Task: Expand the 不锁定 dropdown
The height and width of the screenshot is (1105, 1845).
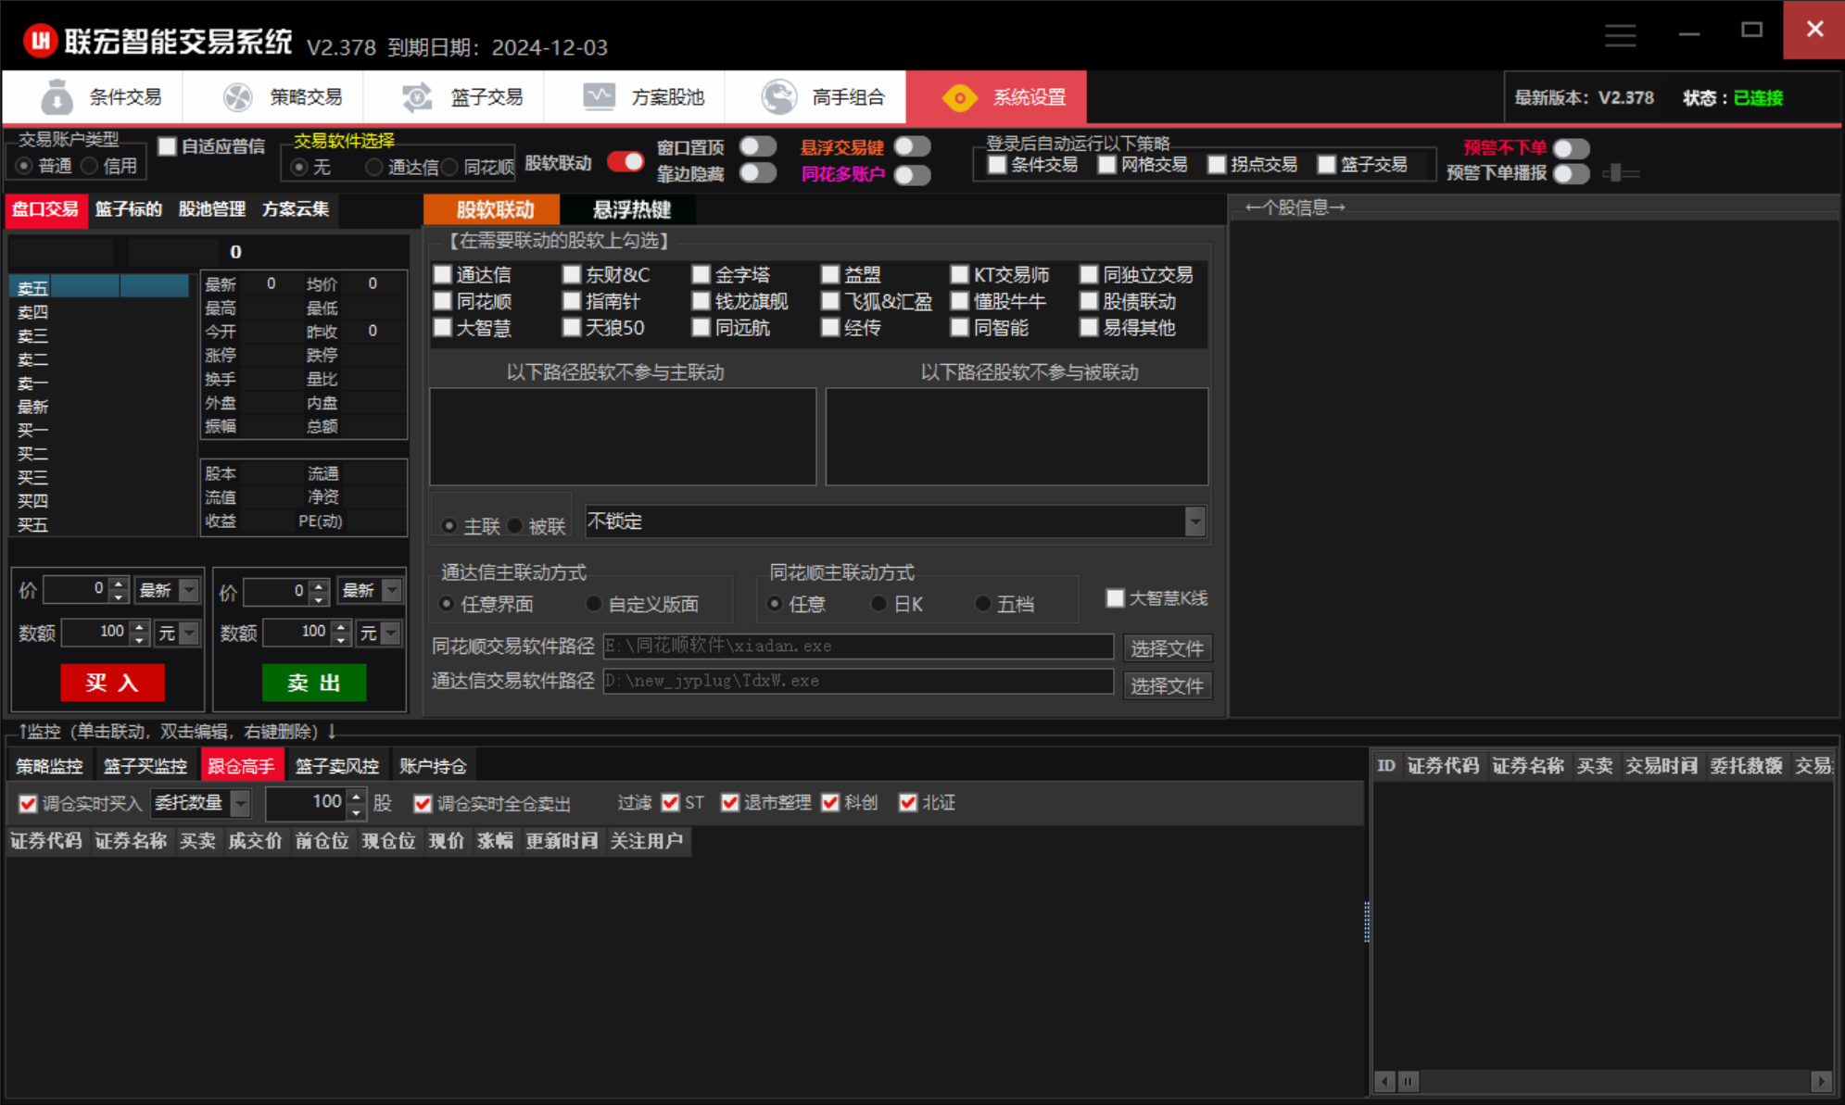Action: pos(1194,521)
